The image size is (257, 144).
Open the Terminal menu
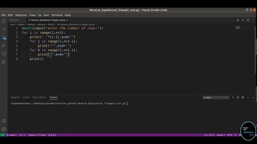(x=57, y=15)
